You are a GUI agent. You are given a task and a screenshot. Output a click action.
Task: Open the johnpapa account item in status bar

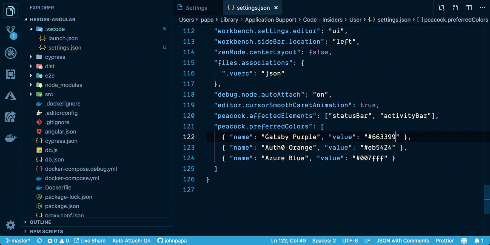pos(172,240)
